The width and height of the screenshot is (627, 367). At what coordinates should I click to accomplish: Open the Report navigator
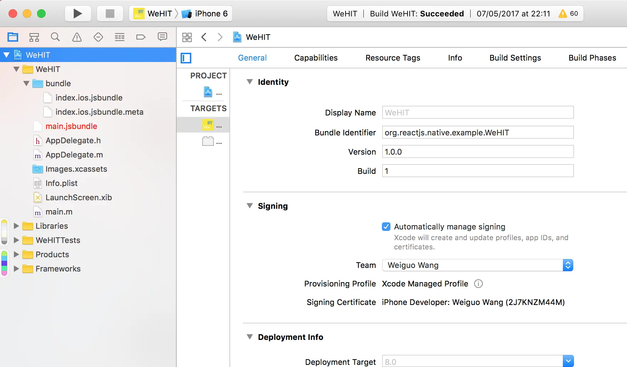click(x=162, y=37)
